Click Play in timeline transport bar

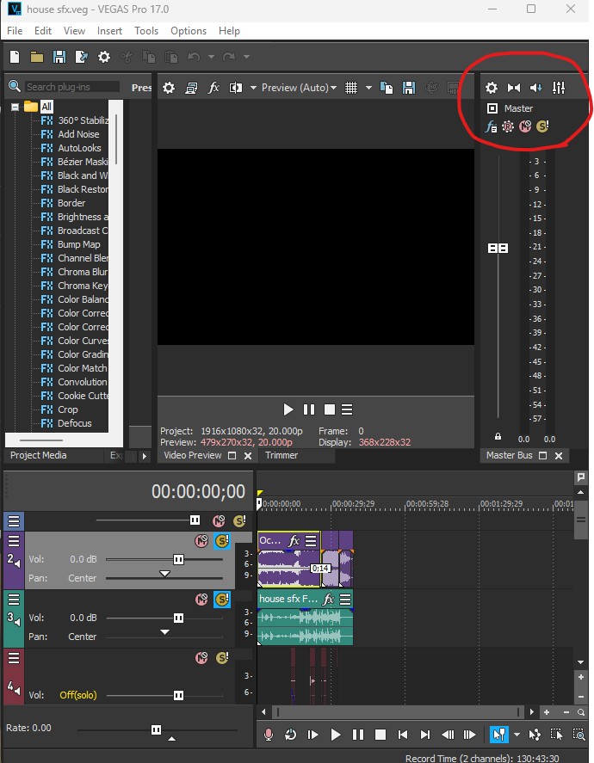point(335,735)
